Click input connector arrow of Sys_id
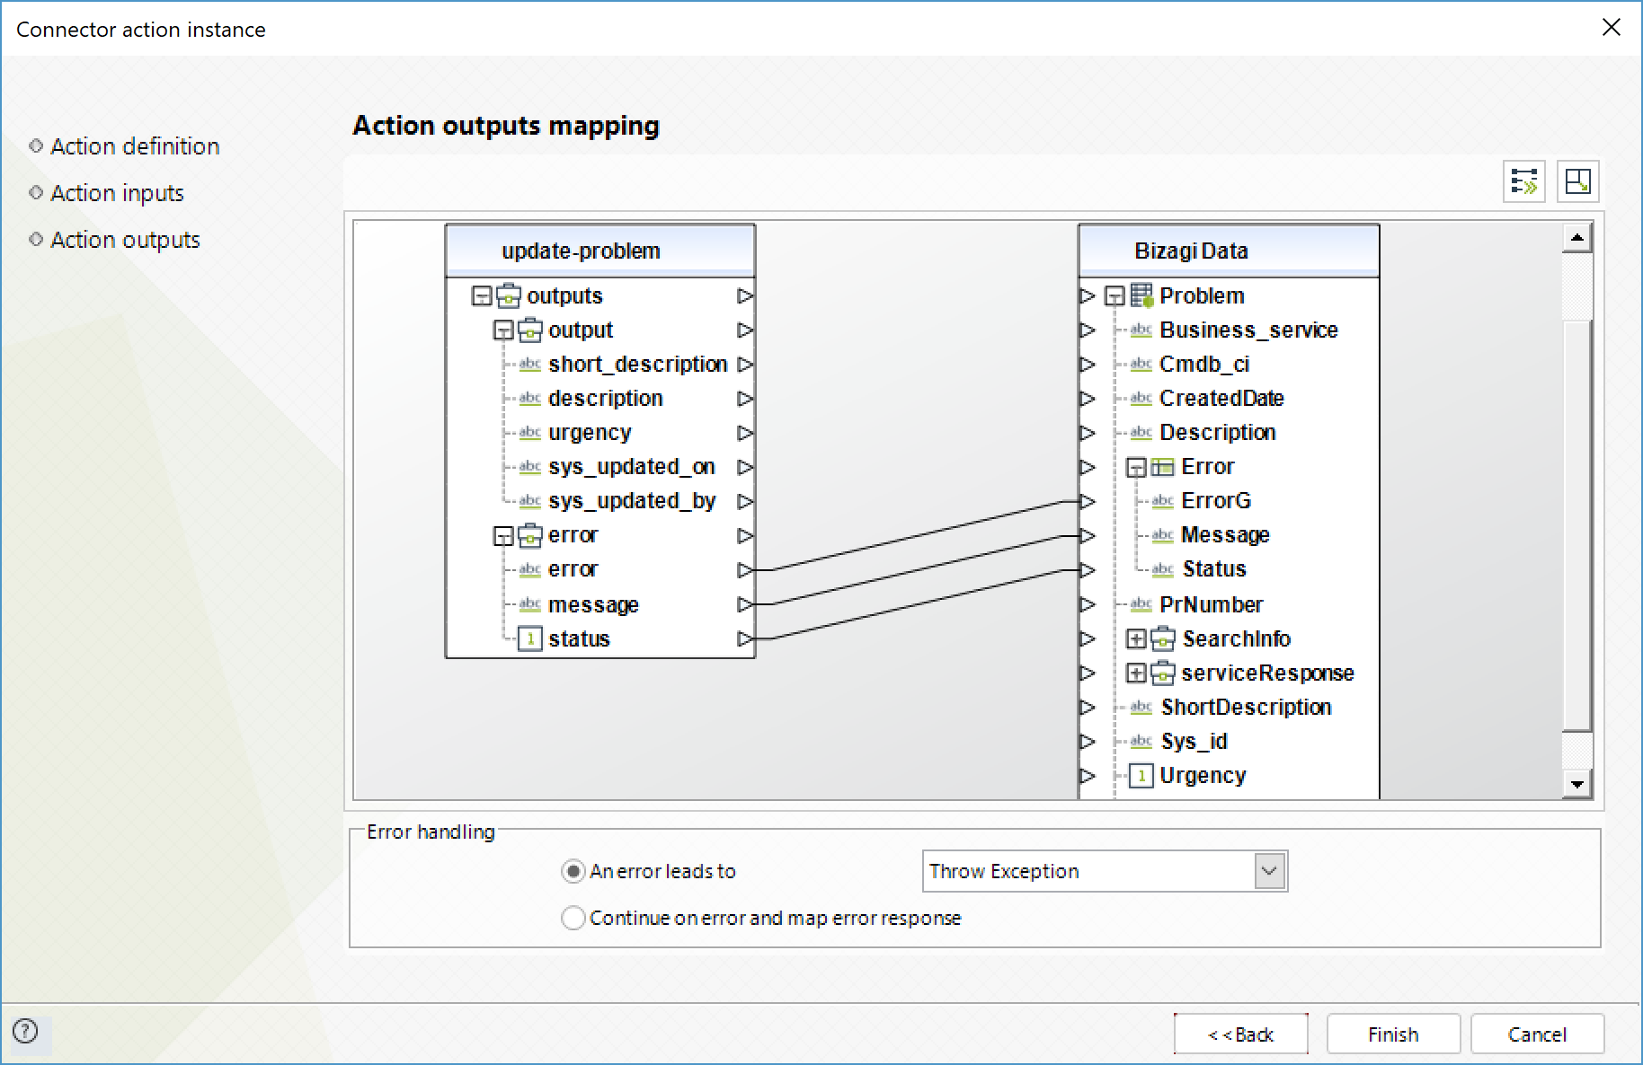Image resolution: width=1643 pixels, height=1065 pixels. (1088, 741)
